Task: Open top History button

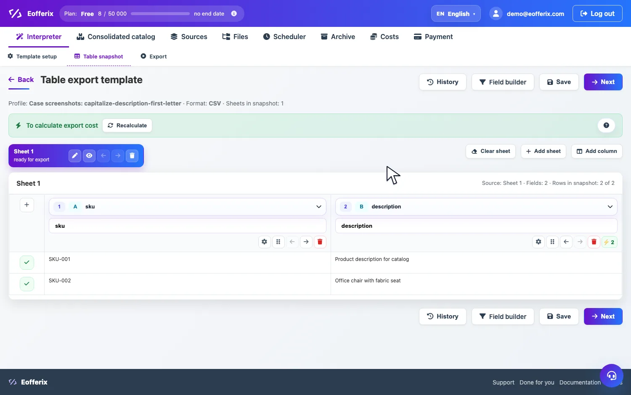Action: 443,82
